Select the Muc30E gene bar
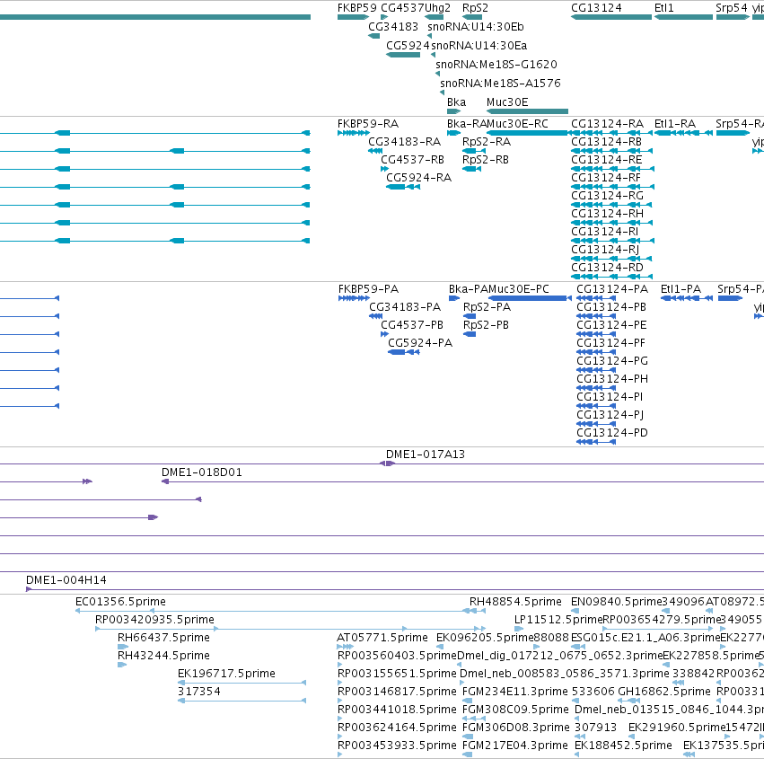The width and height of the screenshot is (764, 759). (527, 111)
